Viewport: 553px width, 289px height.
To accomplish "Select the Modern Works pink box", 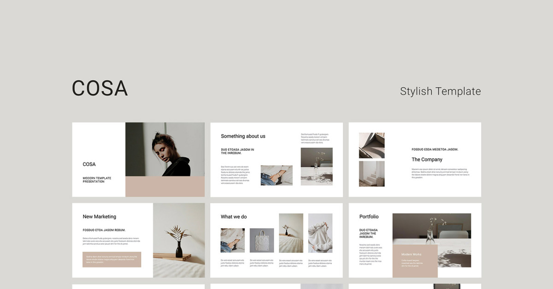I will 415,261.
